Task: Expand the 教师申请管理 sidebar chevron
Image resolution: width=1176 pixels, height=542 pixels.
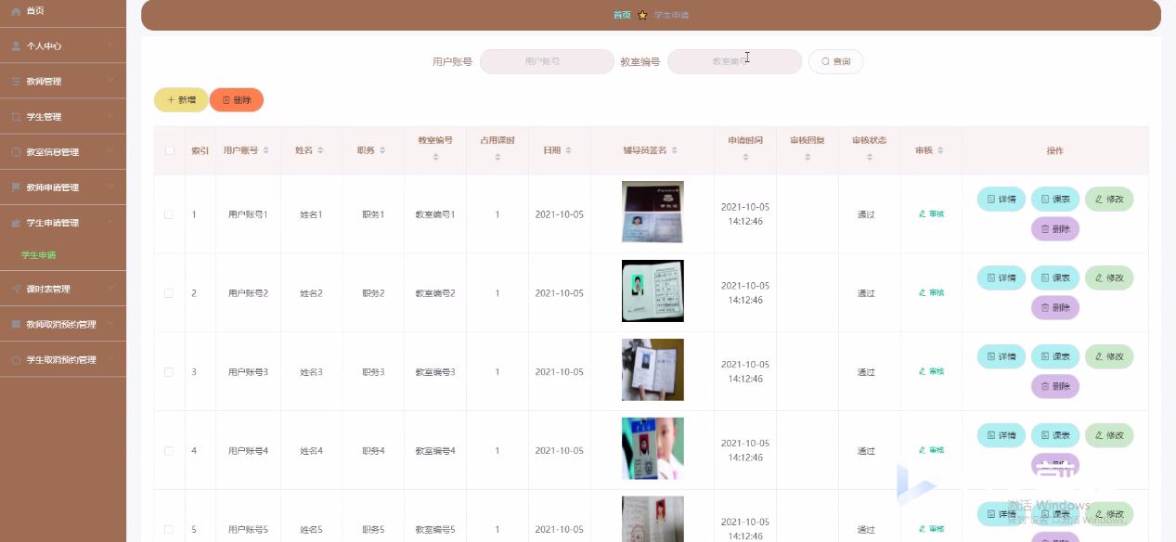Action: pos(110,187)
